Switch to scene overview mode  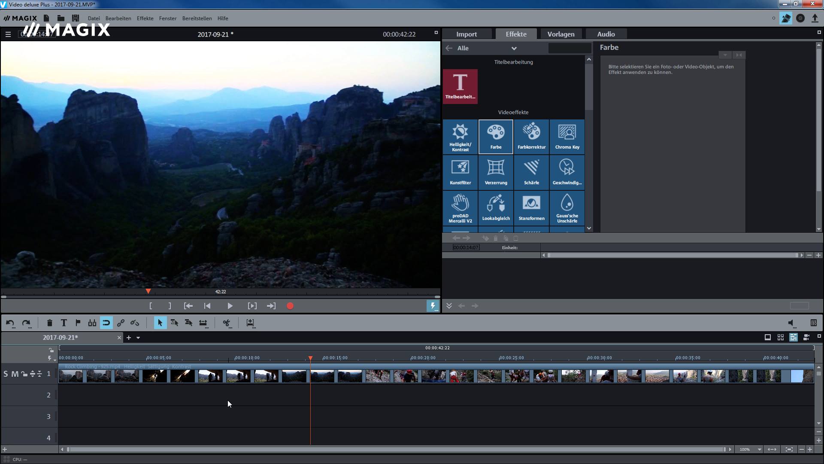(781, 338)
